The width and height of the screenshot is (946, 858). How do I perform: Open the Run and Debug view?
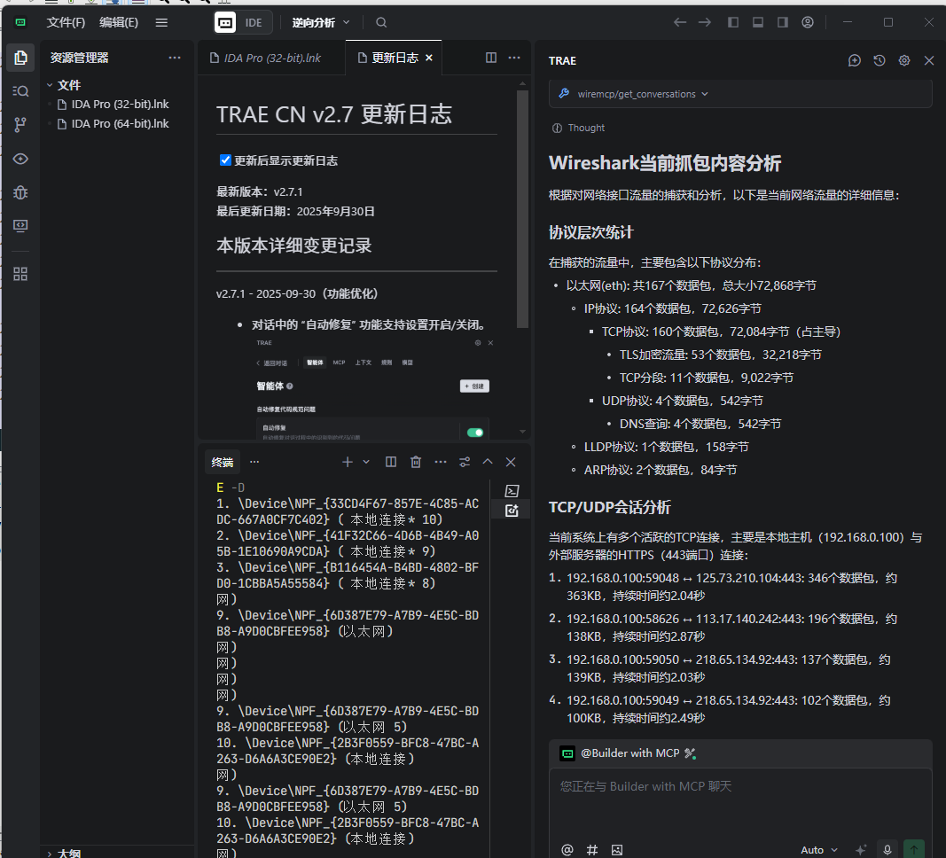(x=20, y=192)
